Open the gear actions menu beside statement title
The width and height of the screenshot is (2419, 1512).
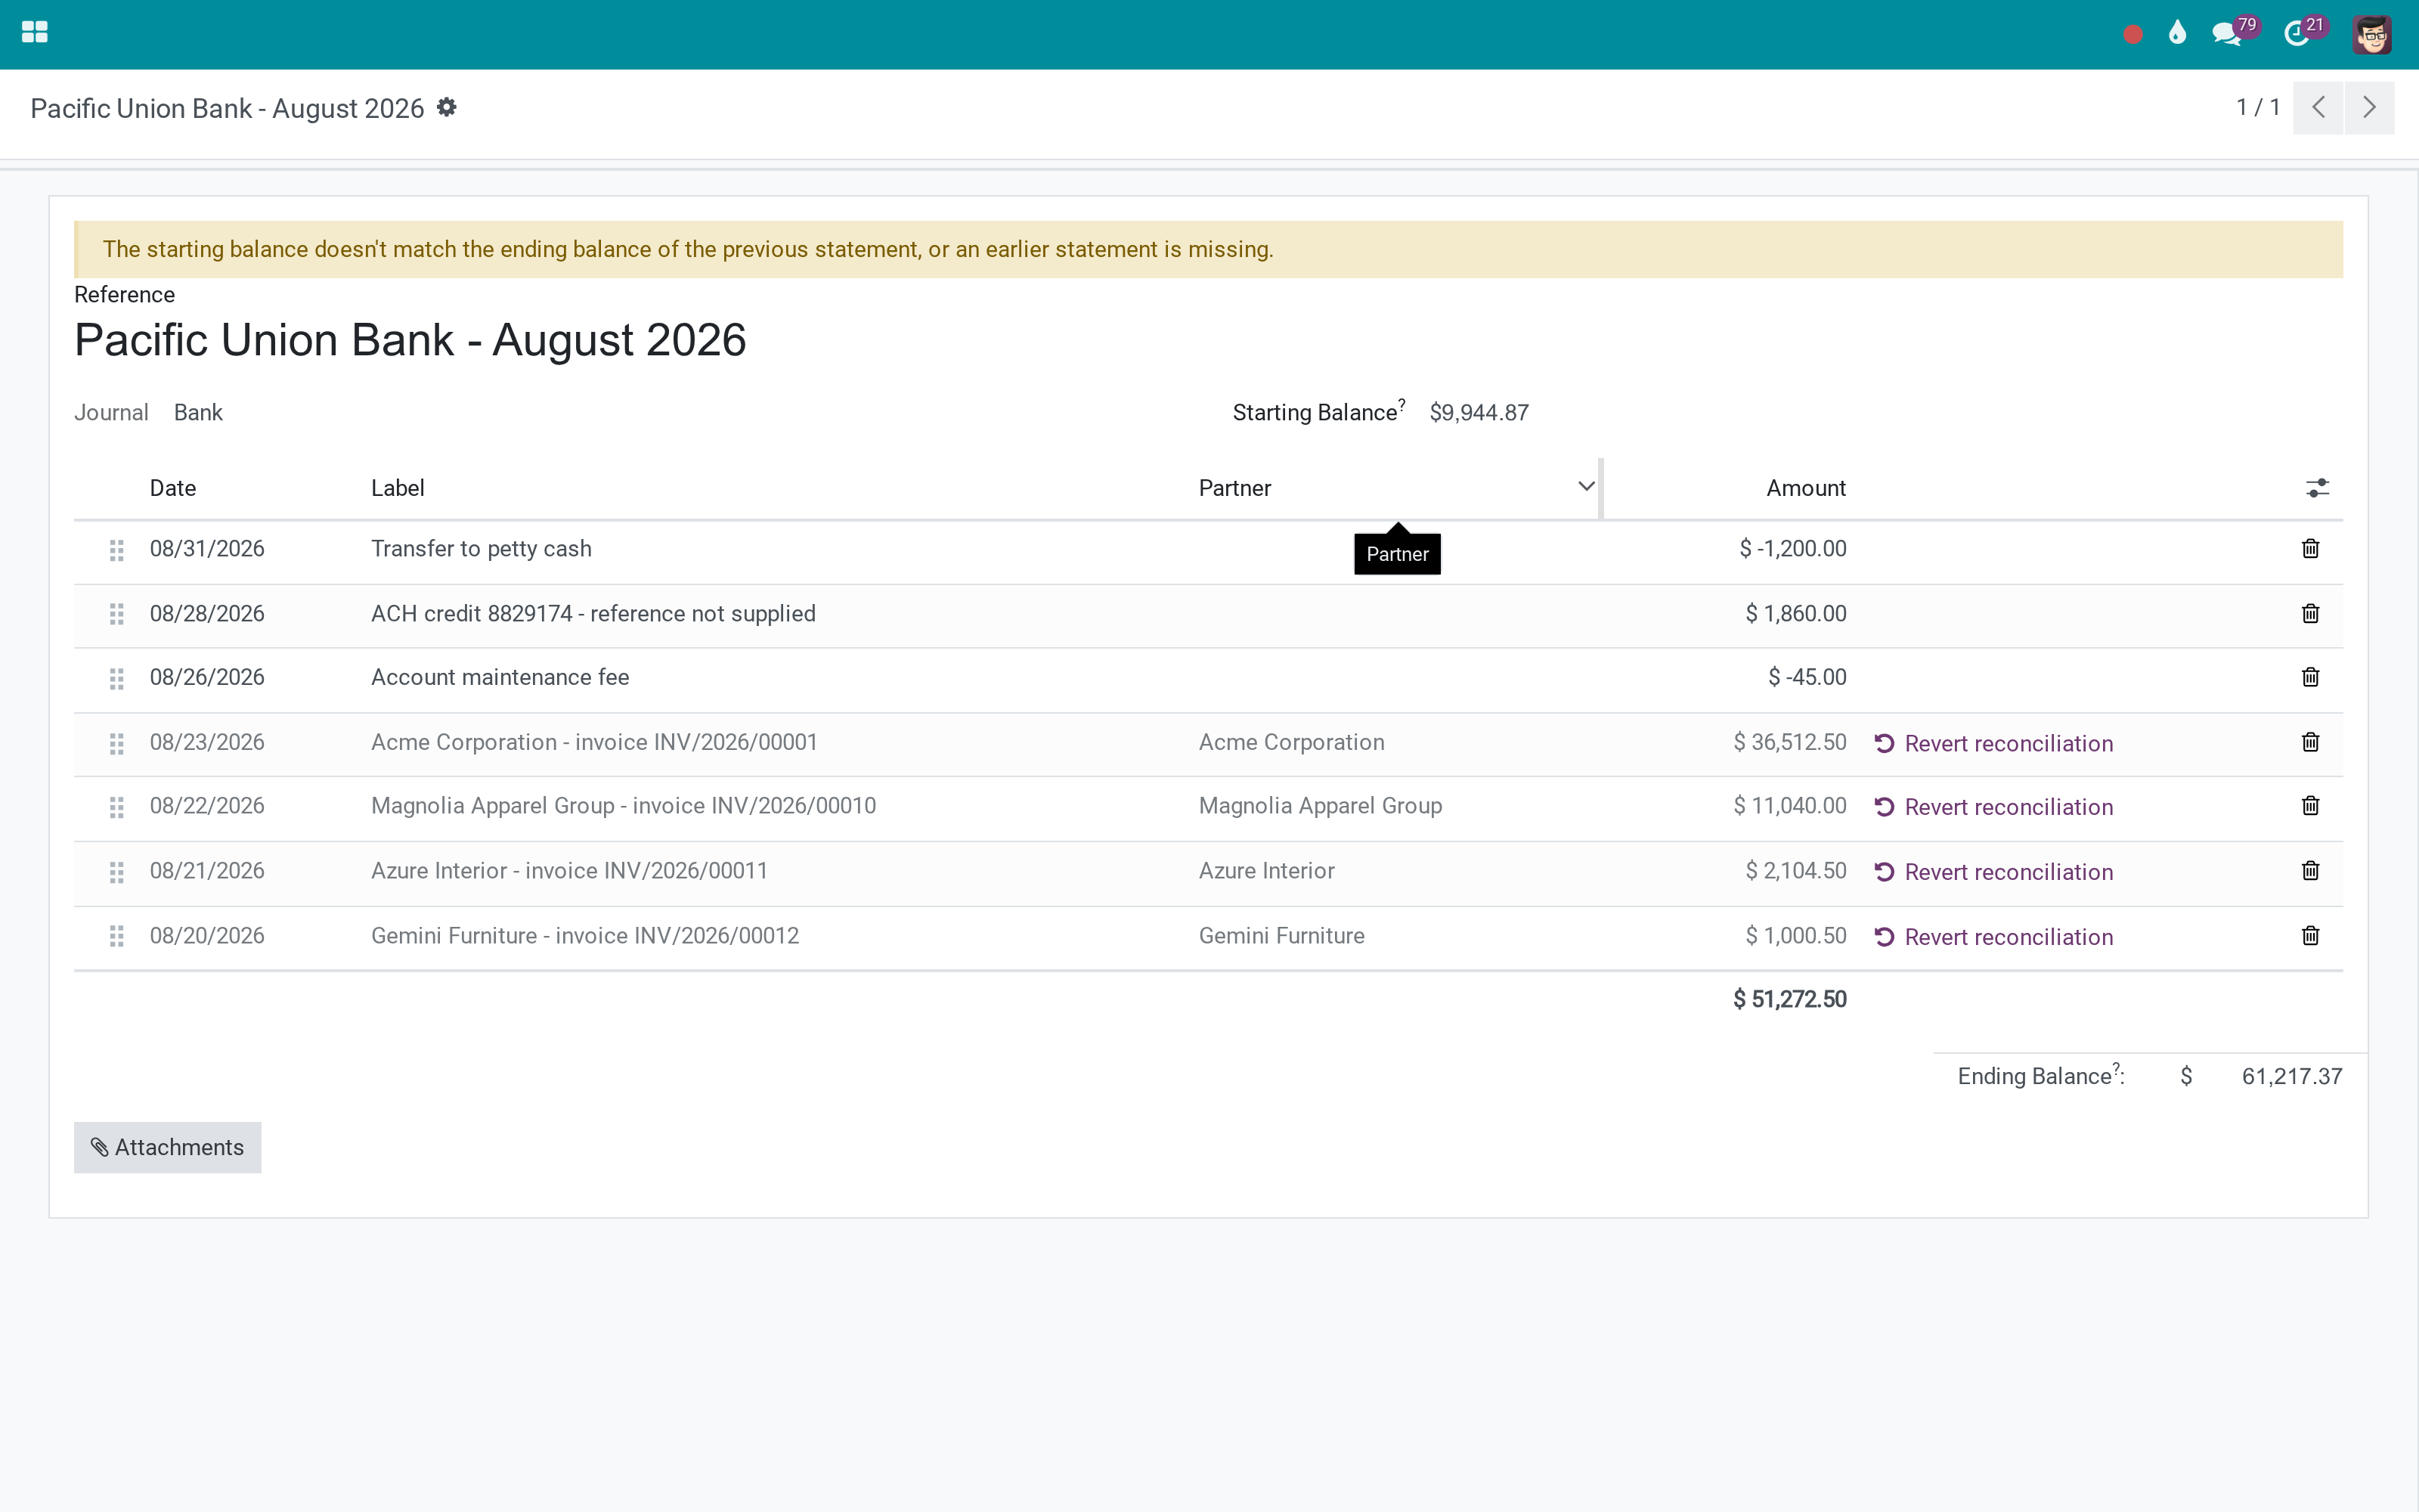[447, 107]
